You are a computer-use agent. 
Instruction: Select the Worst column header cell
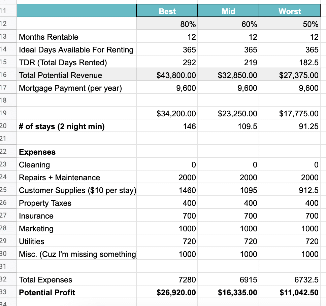[x=290, y=10]
